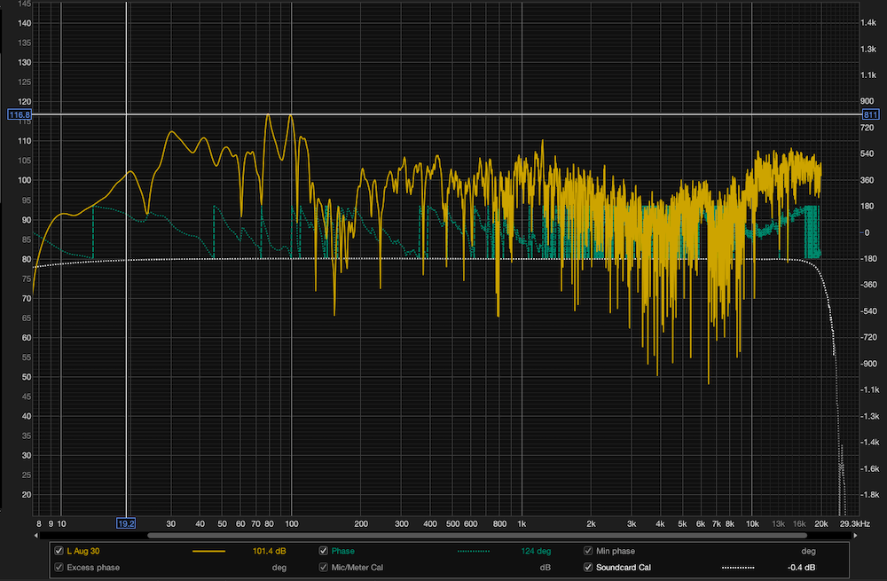
Task: Uncheck the Min phase checkbox
Action: (x=588, y=551)
